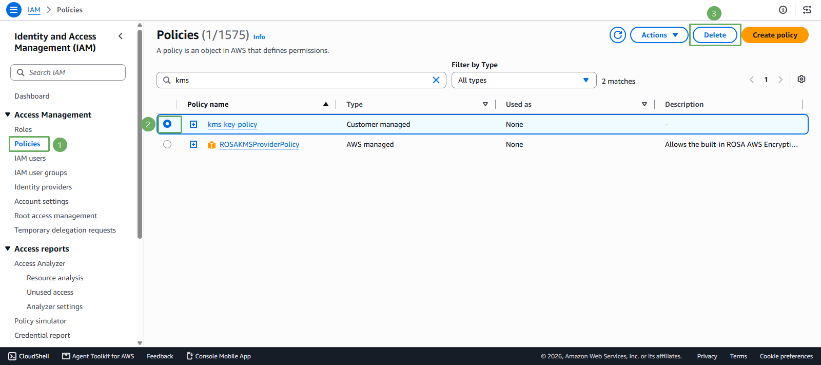Open the kms-key-policy link
The image size is (821, 365).
(x=232, y=124)
